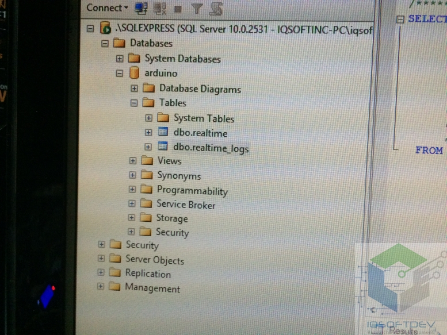Expand the dbo.realtime table node
The height and width of the screenshot is (335, 447).
pyautogui.click(x=148, y=132)
